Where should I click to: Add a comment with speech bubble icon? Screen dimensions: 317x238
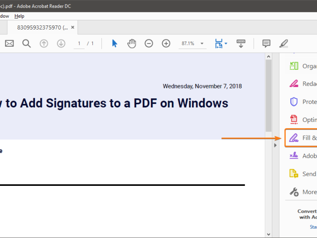click(x=266, y=44)
